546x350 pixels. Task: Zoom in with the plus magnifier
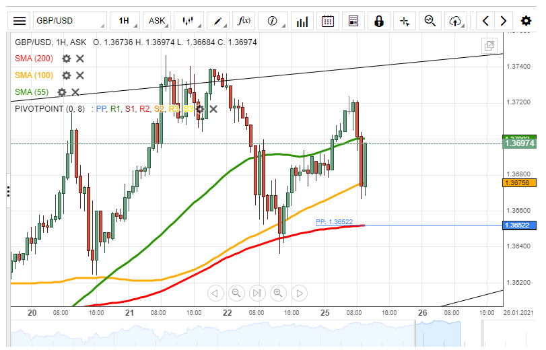(x=278, y=293)
